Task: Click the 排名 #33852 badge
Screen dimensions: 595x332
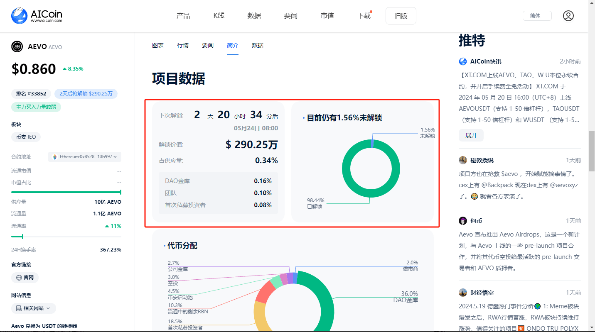Action: [x=31, y=94]
